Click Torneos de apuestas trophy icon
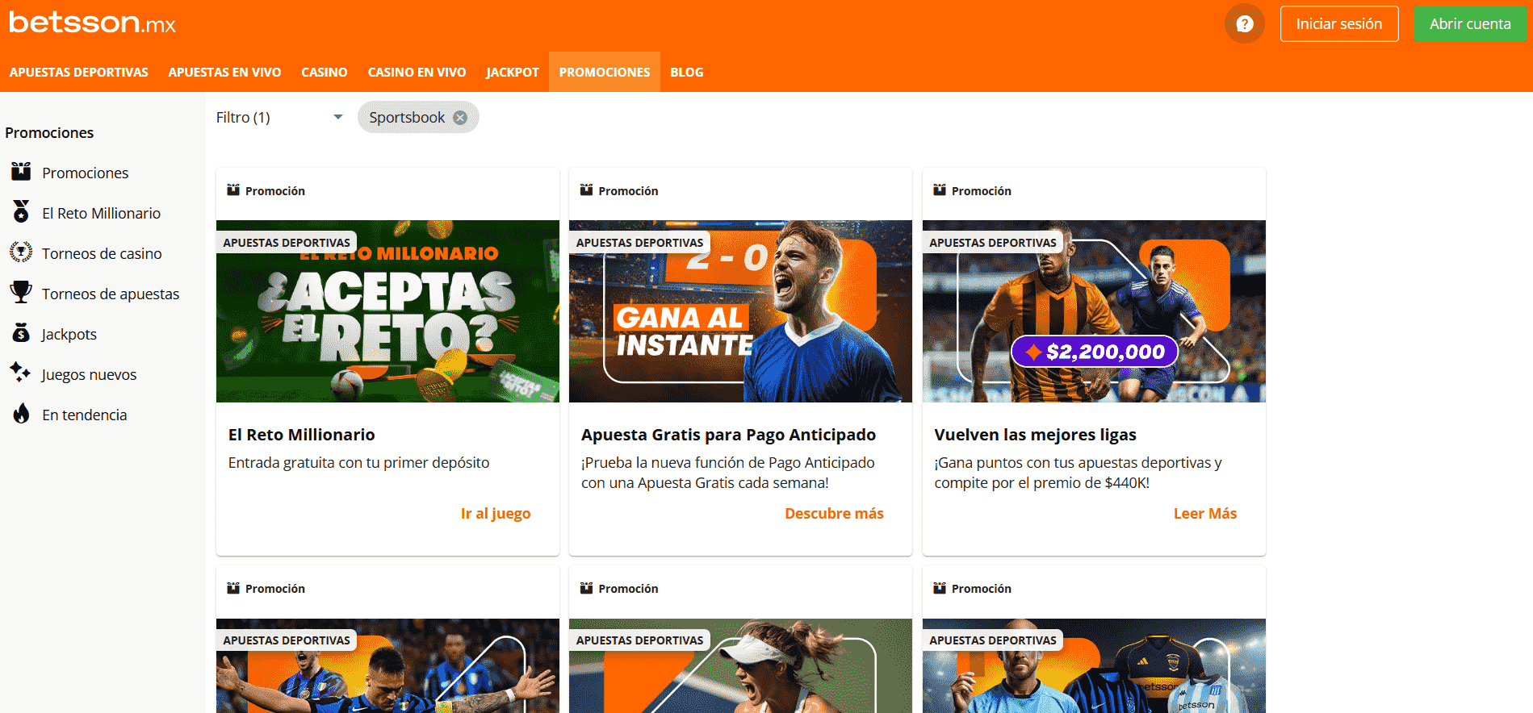This screenshot has height=713, width=1533. pyautogui.click(x=21, y=293)
